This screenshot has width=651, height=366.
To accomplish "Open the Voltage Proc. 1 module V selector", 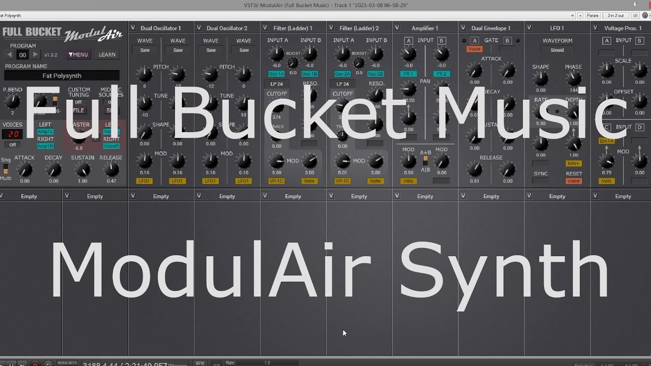I will click(x=596, y=28).
